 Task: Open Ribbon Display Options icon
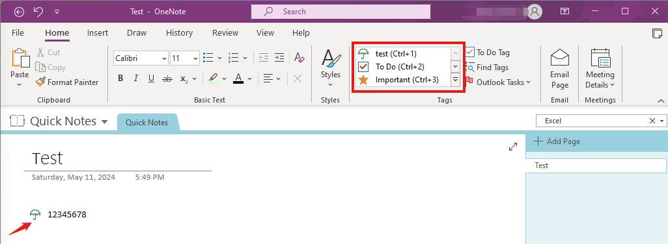click(x=564, y=12)
